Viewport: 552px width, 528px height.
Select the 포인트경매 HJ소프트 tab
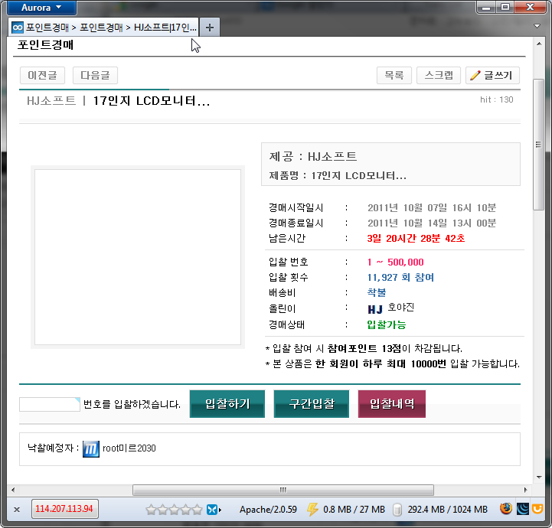(104, 28)
